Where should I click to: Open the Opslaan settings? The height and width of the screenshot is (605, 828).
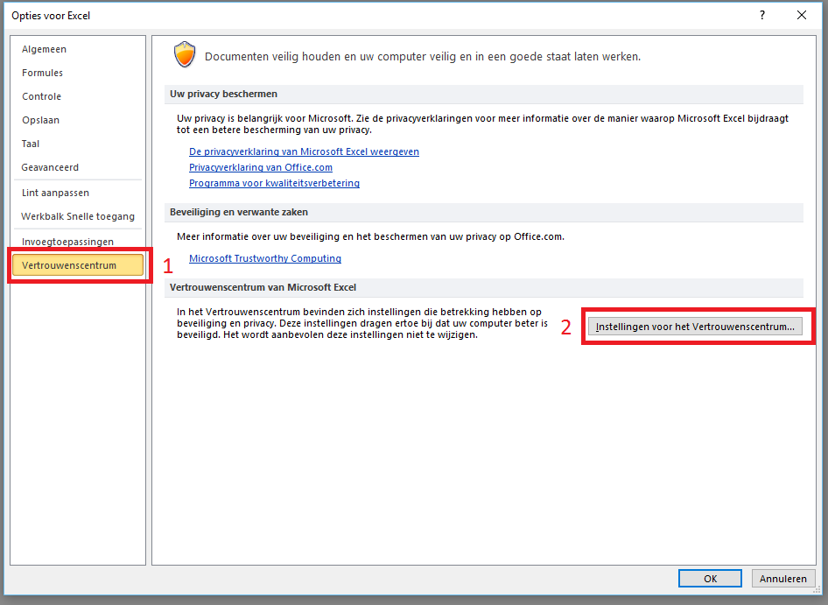click(40, 121)
